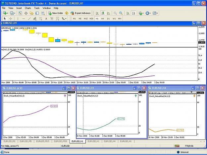Select the Crosshair tool
The image size is (207, 155).
point(11,19)
